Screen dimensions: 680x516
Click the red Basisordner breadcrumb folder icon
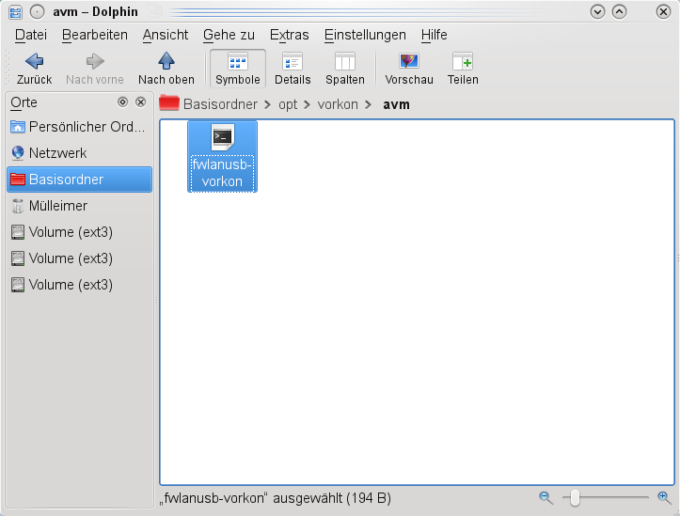169,103
